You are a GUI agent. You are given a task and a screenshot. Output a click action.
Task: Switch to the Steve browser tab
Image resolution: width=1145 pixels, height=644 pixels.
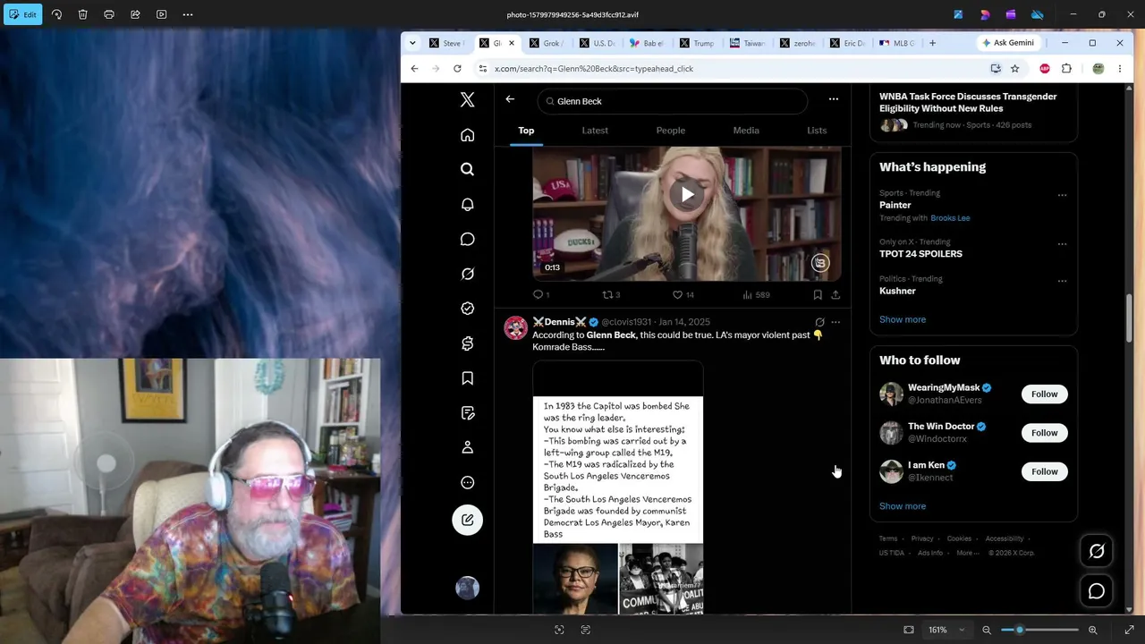[x=445, y=43]
